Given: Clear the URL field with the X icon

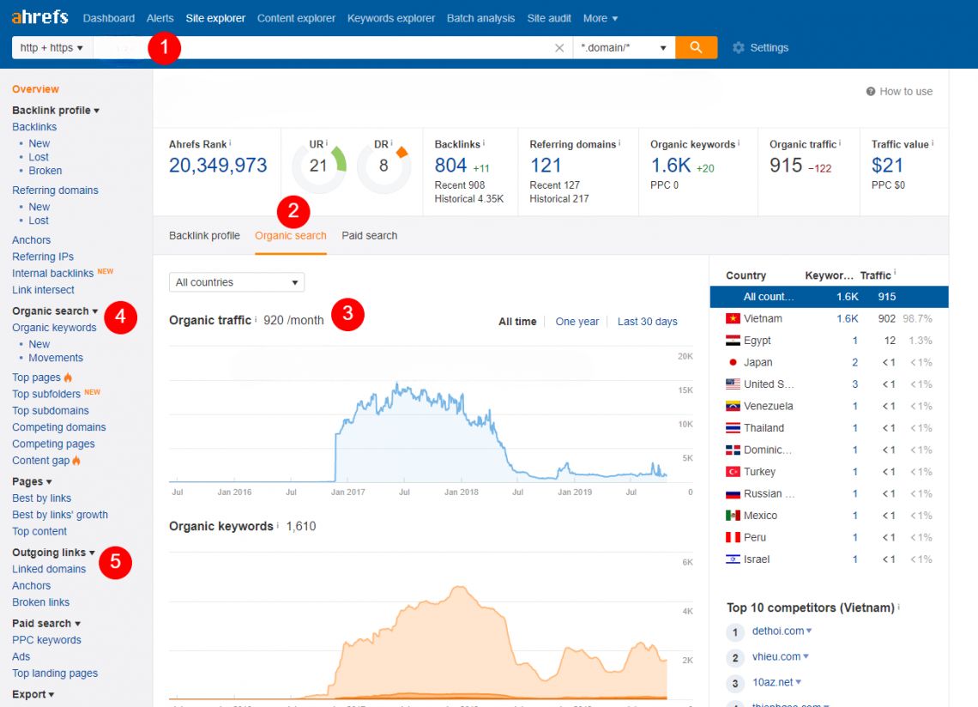Looking at the screenshot, I should tap(559, 48).
